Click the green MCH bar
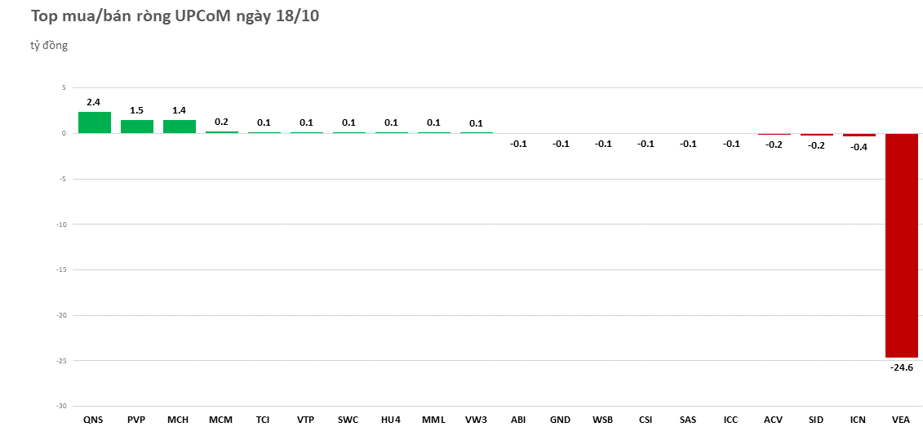 [179, 127]
